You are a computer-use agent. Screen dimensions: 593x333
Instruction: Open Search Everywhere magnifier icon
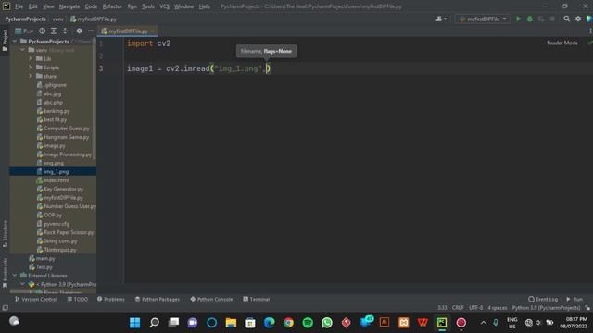[566, 18]
